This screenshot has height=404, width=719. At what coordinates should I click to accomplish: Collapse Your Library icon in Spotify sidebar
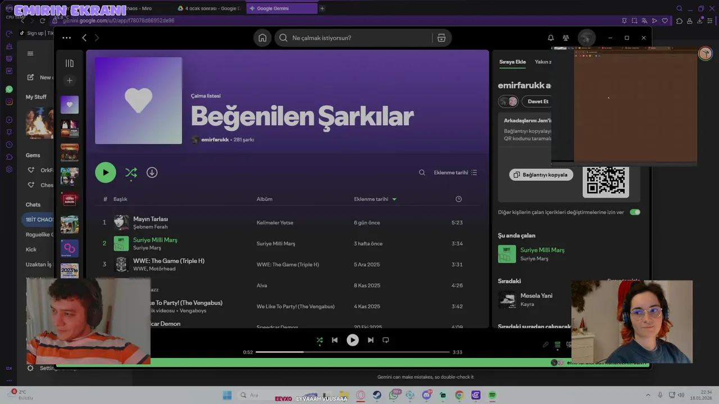[x=70, y=63]
